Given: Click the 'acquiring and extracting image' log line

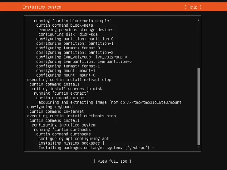Looking at the screenshot, I should point(110,102).
